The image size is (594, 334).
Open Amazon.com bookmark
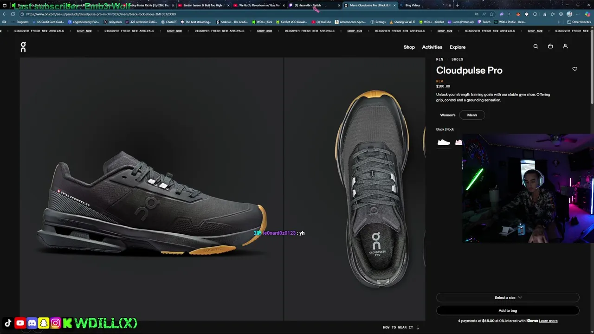click(x=350, y=22)
